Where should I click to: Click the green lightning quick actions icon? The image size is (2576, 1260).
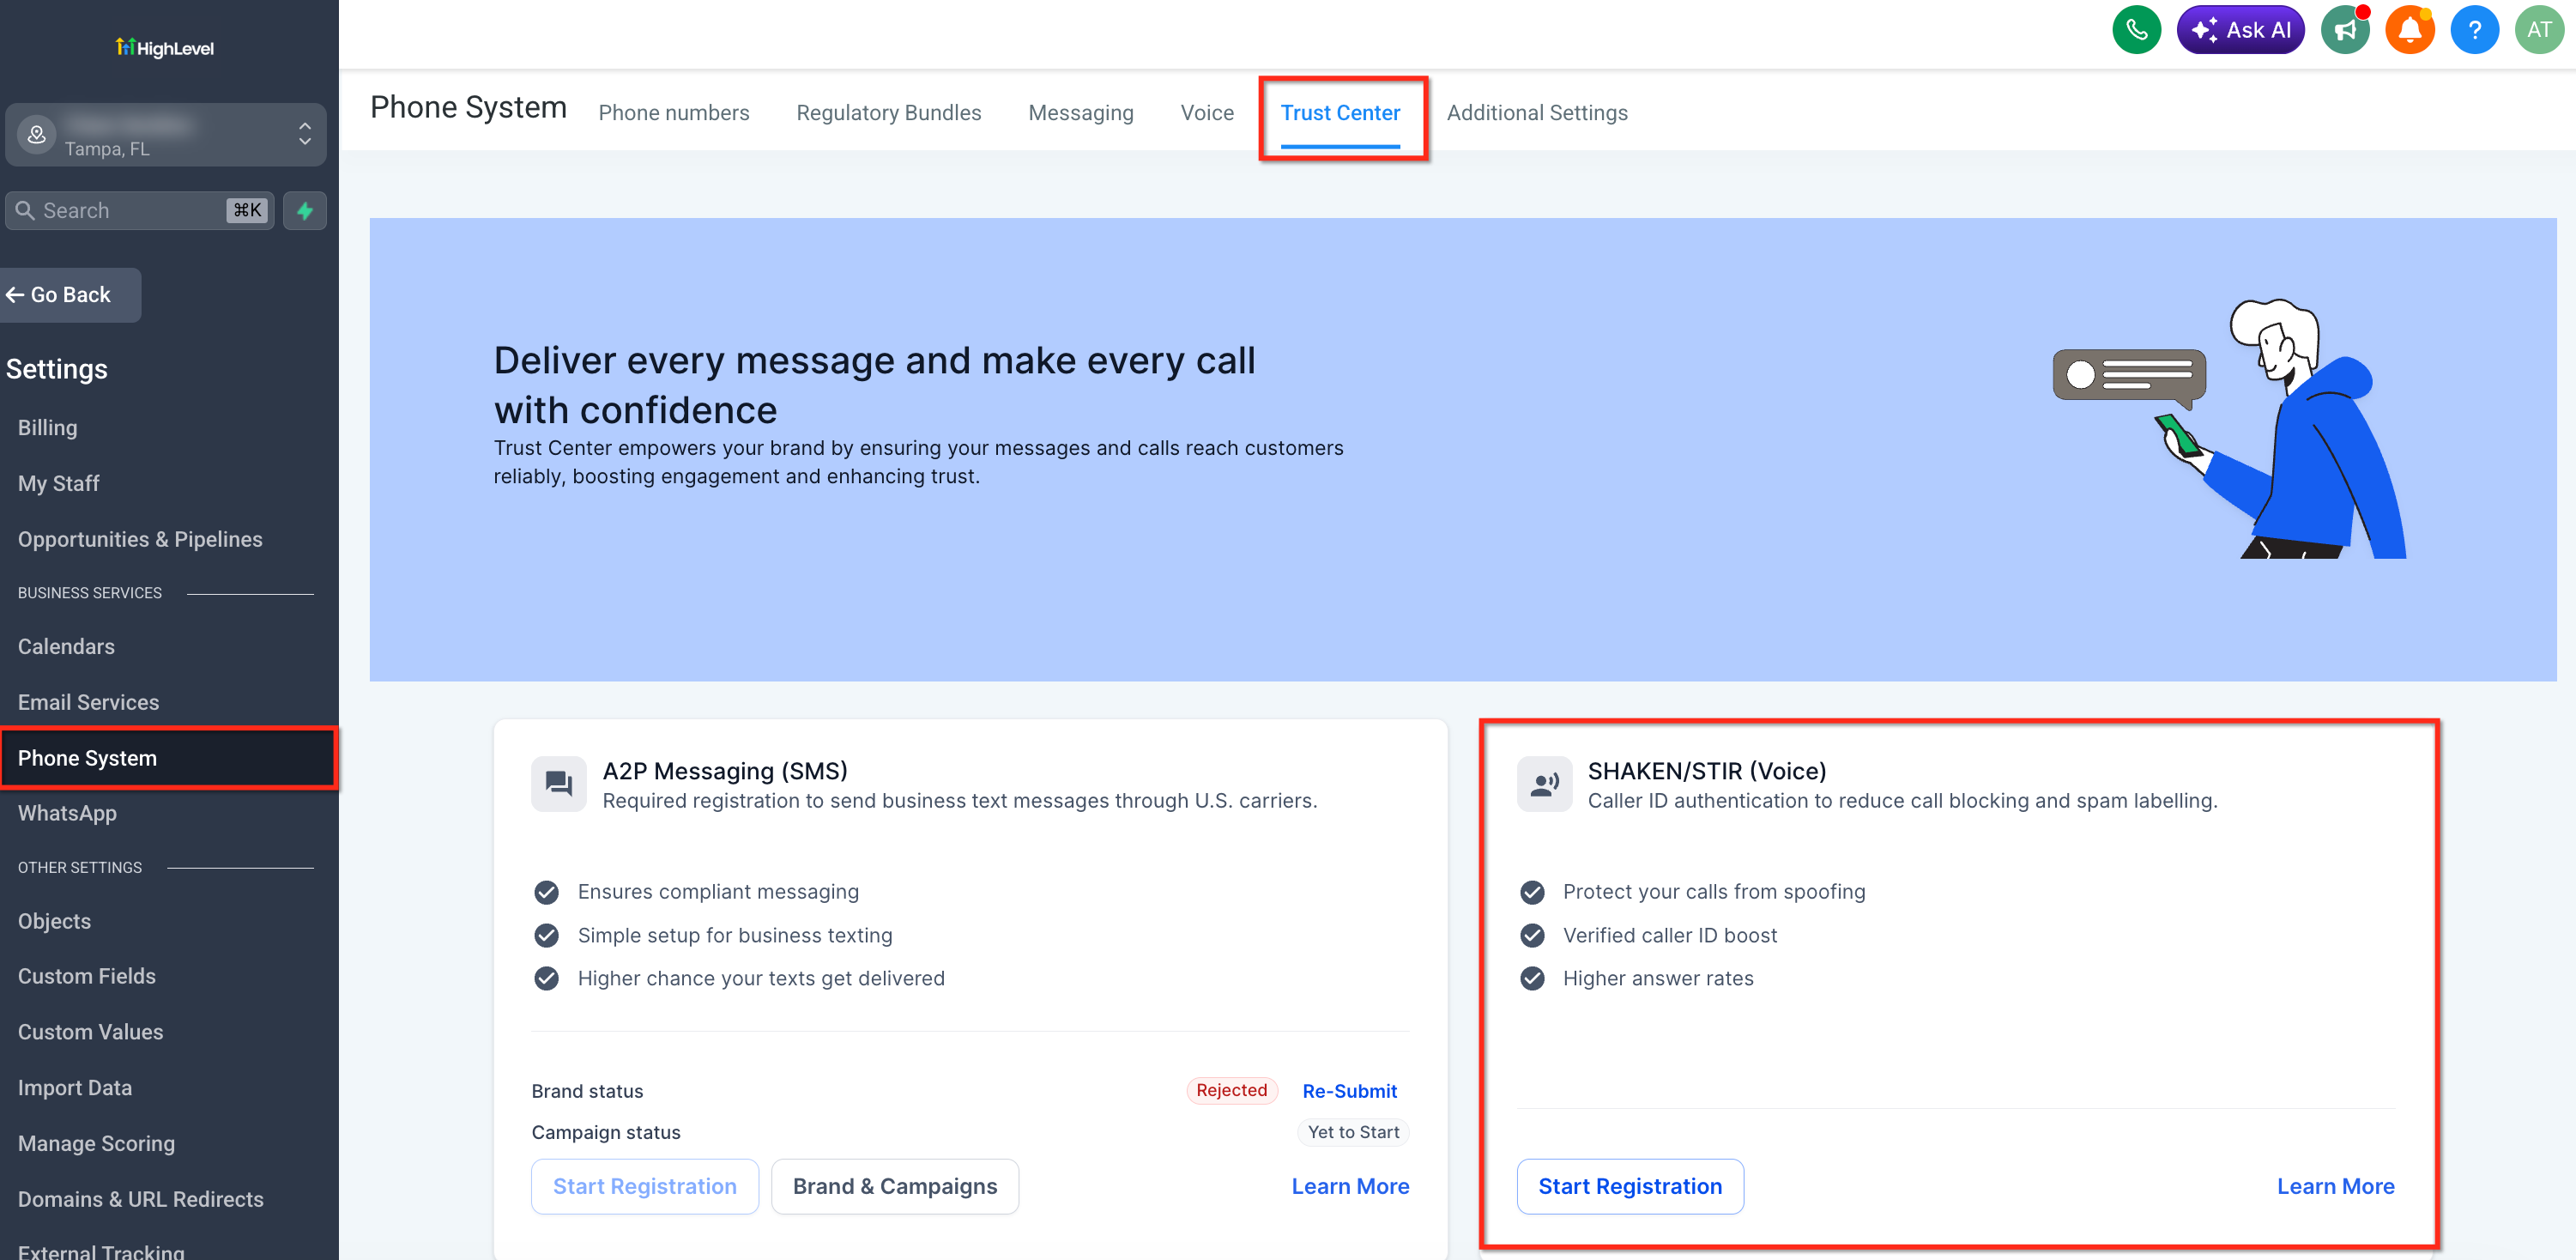coord(305,211)
